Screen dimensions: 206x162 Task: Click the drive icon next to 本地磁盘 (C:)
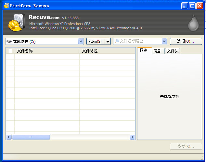9,41
